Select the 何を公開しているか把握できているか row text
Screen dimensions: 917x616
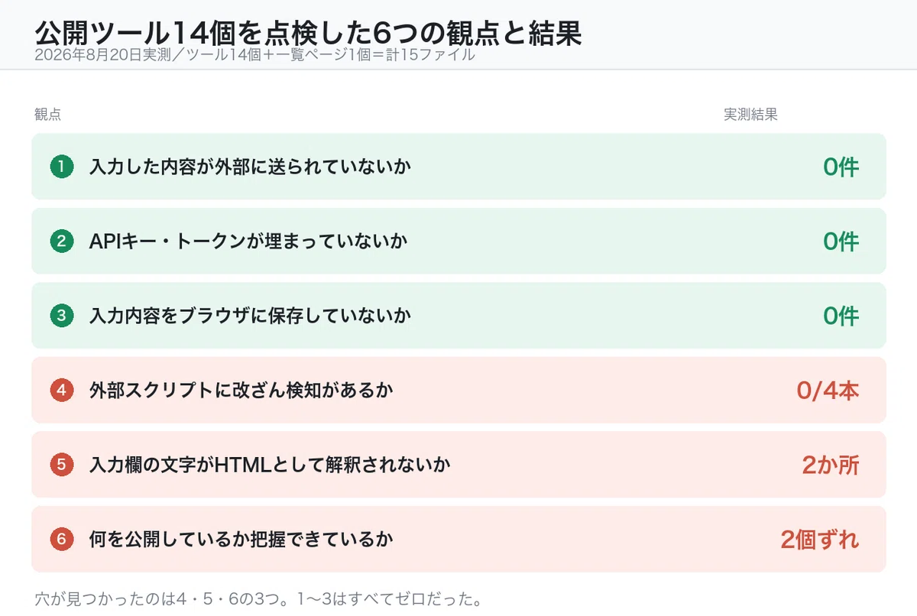(241, 540)
